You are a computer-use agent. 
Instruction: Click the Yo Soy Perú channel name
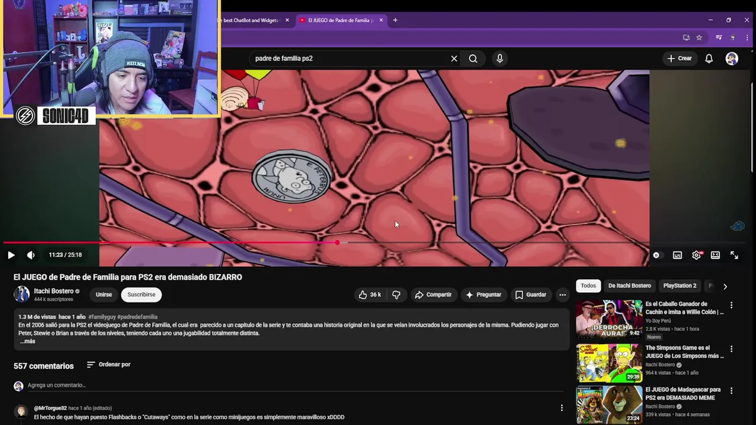point(658,321)
